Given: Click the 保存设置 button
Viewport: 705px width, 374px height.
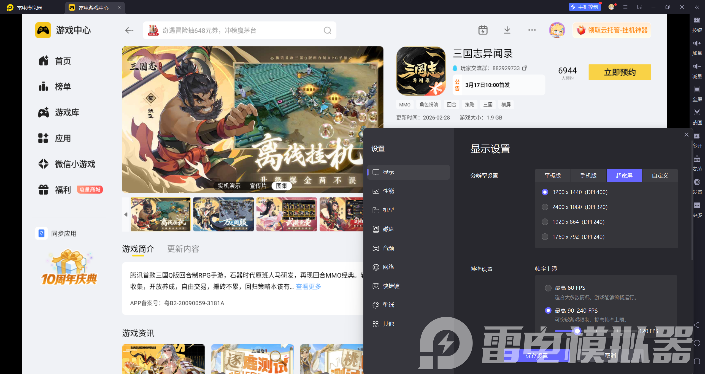Looking at the screenshot, I should [536, 356].
